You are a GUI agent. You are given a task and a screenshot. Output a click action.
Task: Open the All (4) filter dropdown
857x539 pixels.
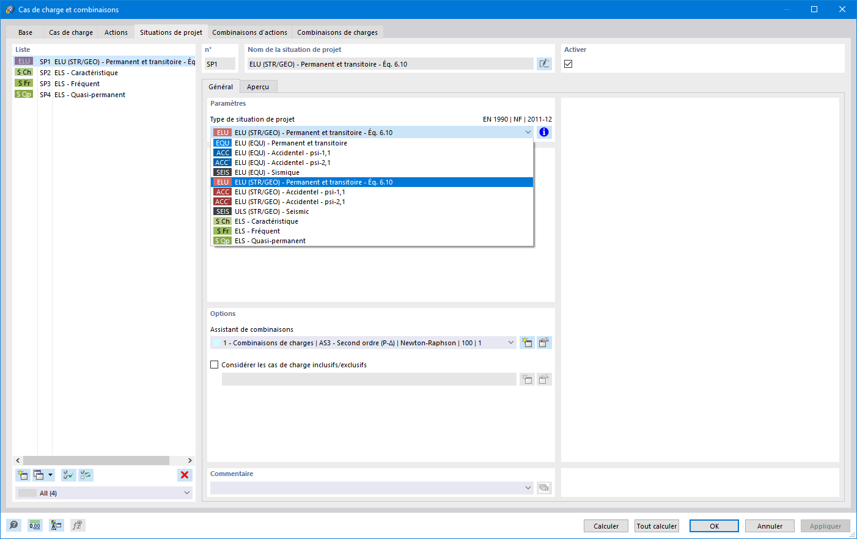[x=187, y=493]
